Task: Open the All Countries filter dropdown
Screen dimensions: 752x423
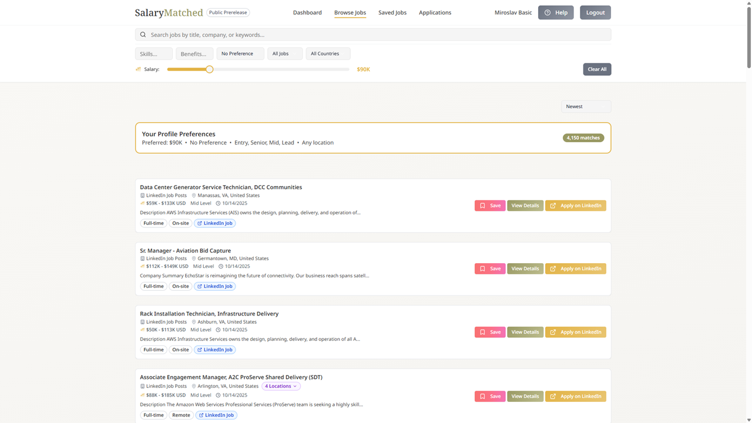Action: [327, 53]
